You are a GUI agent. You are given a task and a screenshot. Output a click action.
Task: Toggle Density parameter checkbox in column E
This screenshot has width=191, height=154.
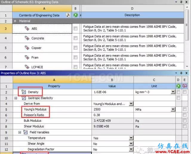(x=184, y=92)
